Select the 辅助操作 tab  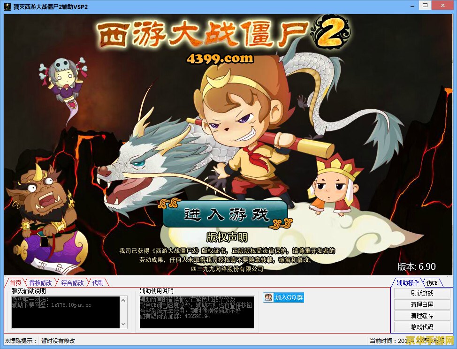(x=408, y=282)
